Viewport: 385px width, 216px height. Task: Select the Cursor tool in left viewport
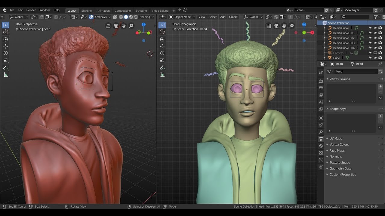coord(5,32)
